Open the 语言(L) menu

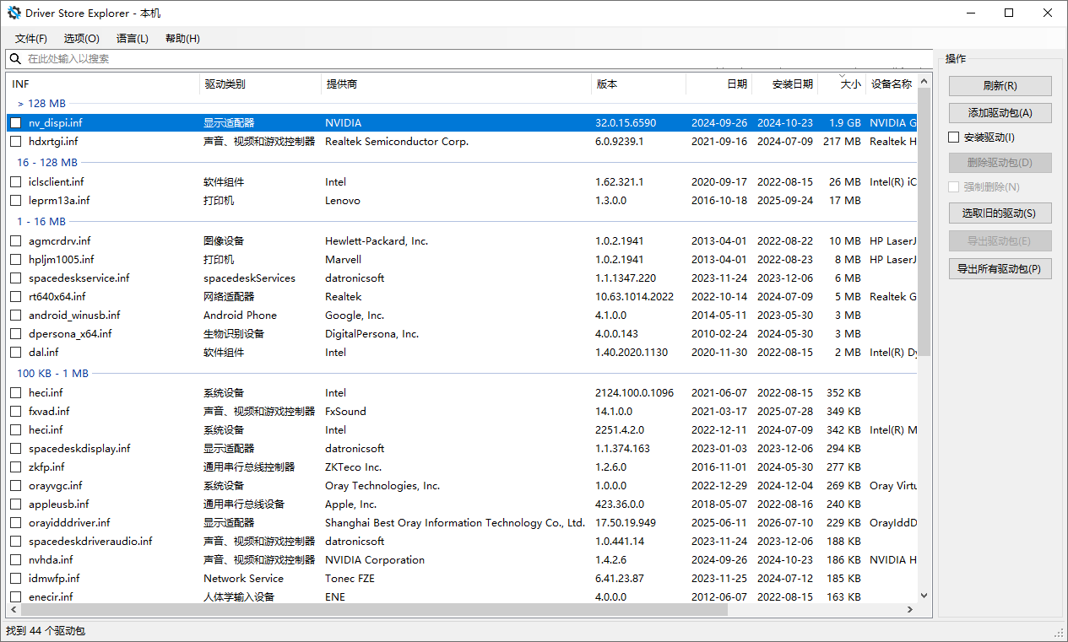coord(133,39)
